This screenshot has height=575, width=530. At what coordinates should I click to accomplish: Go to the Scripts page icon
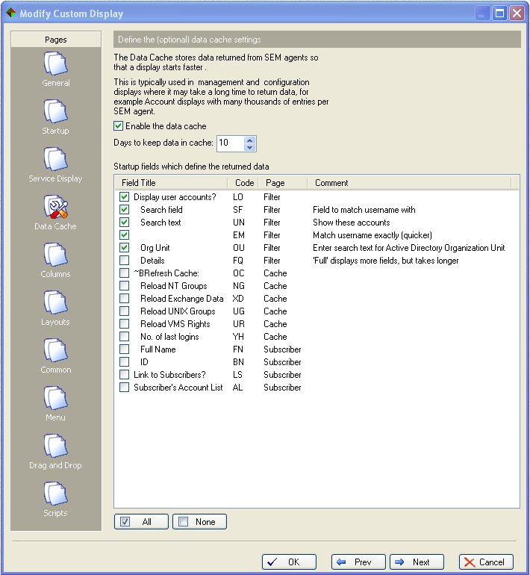pos(56,494)
